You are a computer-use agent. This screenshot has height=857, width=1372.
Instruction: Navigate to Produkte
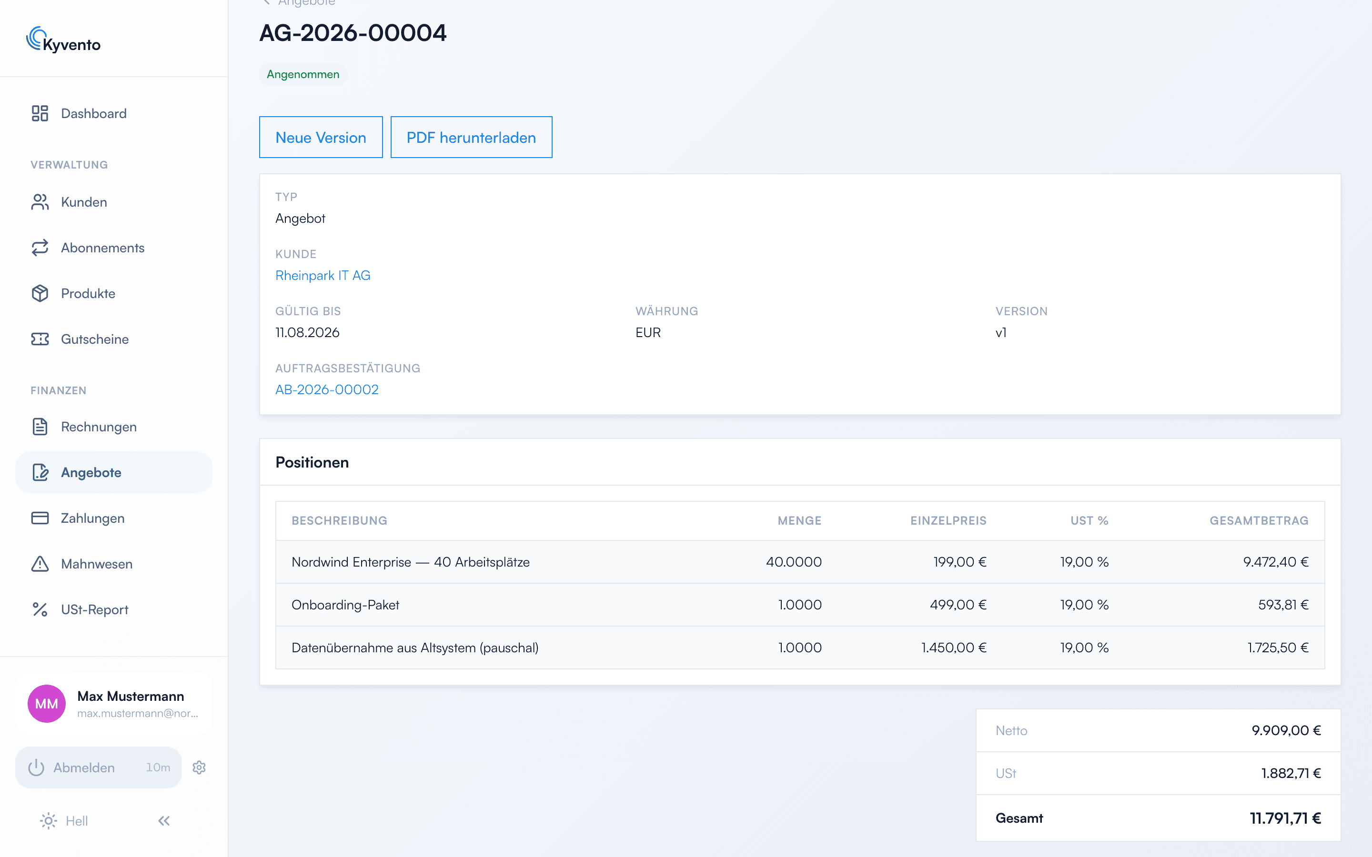point(113,293)
